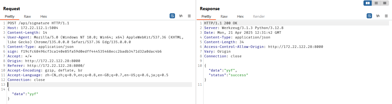Viewport: 392px width, 104px height.
Task: Click the "data":"yyf" line in request body
Action: point(25,94)
